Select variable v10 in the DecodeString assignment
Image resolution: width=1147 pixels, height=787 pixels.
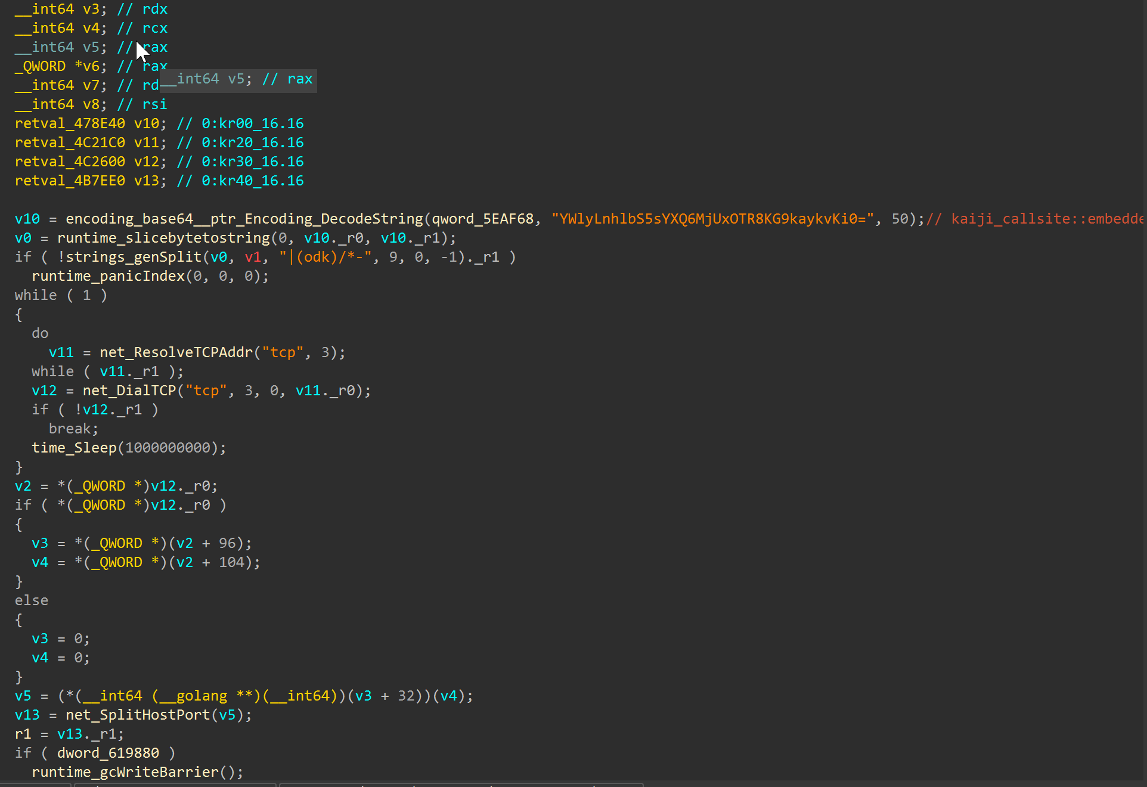[x=27, y=218]
